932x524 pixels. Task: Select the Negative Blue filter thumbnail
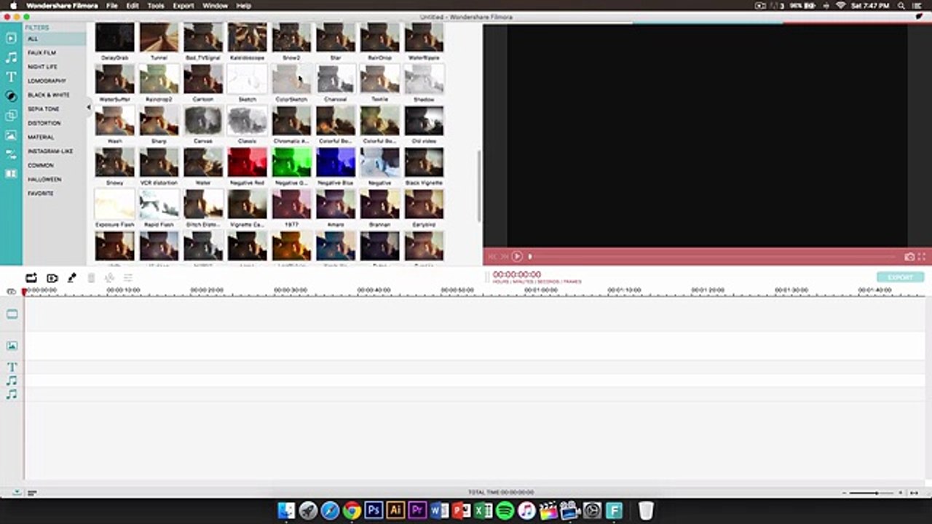pos(336,162)
